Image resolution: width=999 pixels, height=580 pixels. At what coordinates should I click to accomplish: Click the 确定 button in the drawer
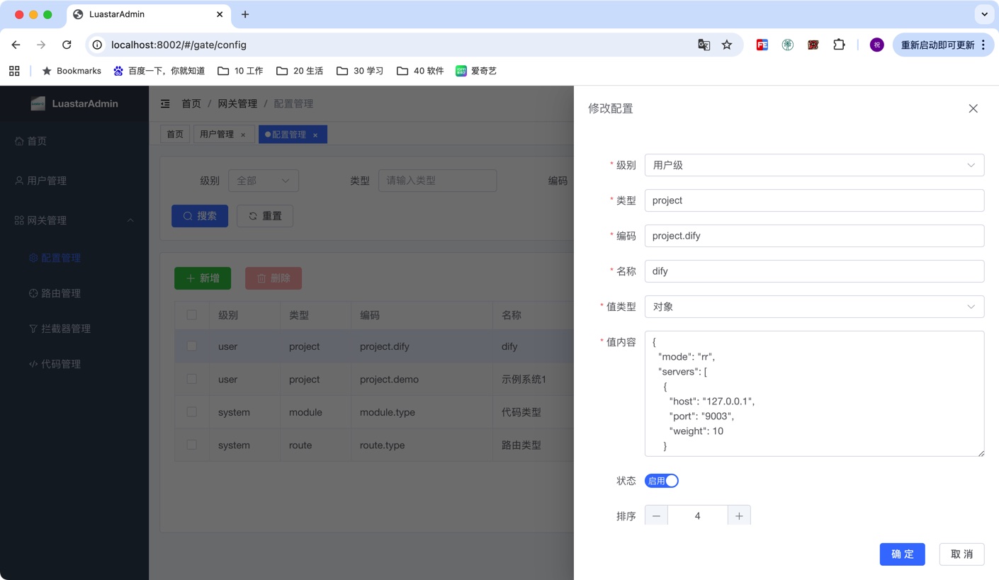(x=903, y=555)
